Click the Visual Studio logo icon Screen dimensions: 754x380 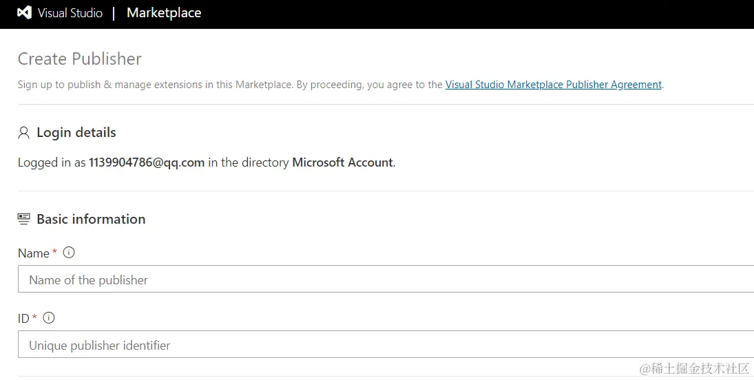24,13
